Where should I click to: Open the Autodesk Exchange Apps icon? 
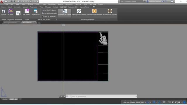tap(163, 1)
